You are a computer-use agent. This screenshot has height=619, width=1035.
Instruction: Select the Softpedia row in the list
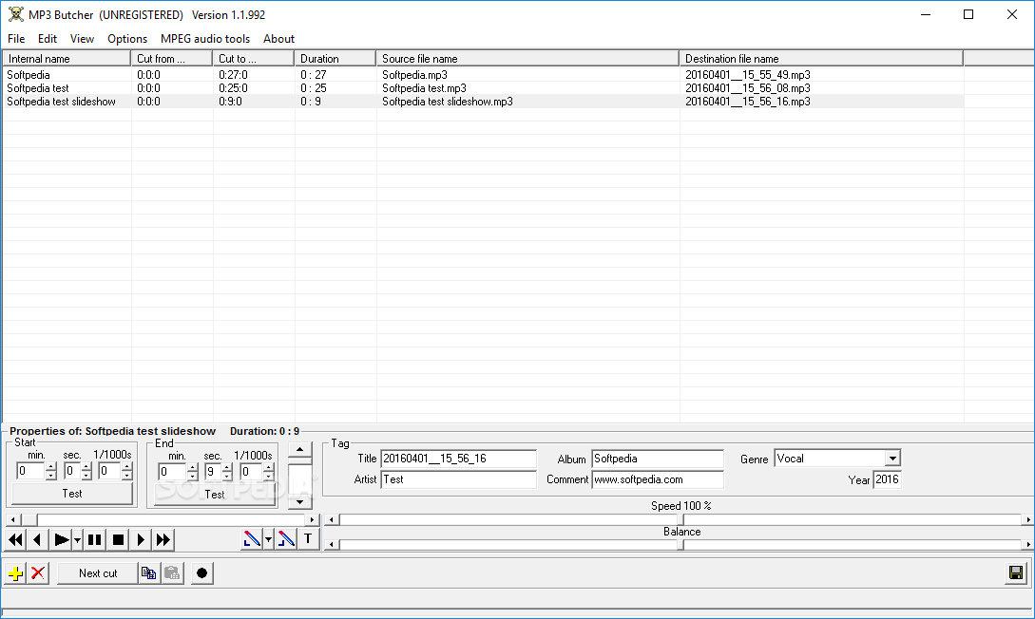(483, 75)
